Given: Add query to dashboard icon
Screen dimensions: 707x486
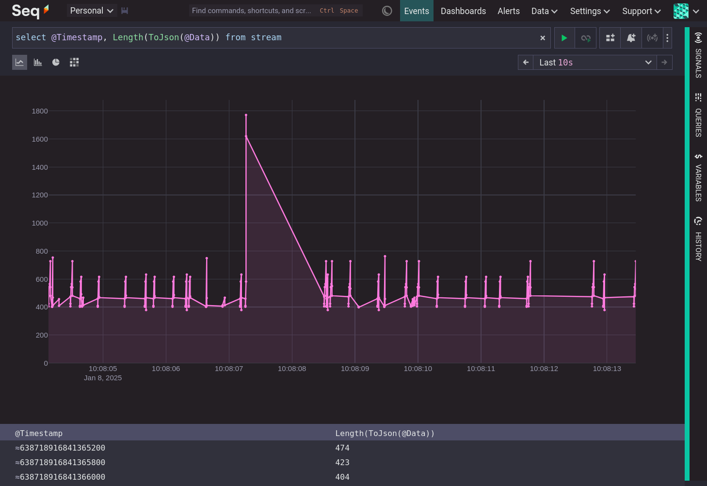Looking at the screenshot, I should [x=610, y=38].
